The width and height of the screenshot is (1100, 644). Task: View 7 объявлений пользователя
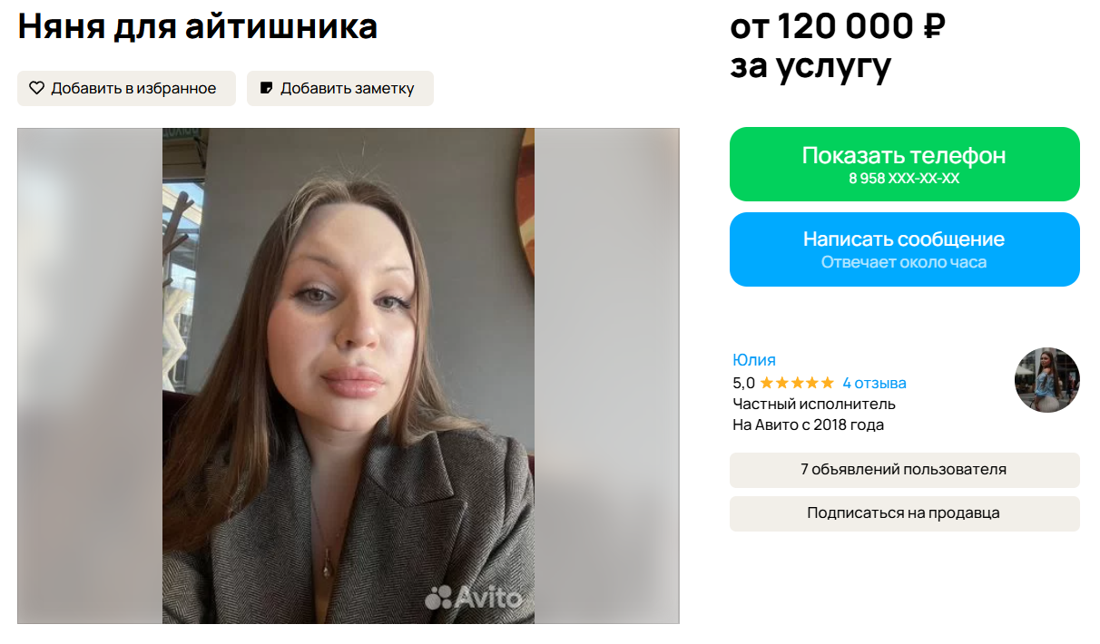click(904, 470)
